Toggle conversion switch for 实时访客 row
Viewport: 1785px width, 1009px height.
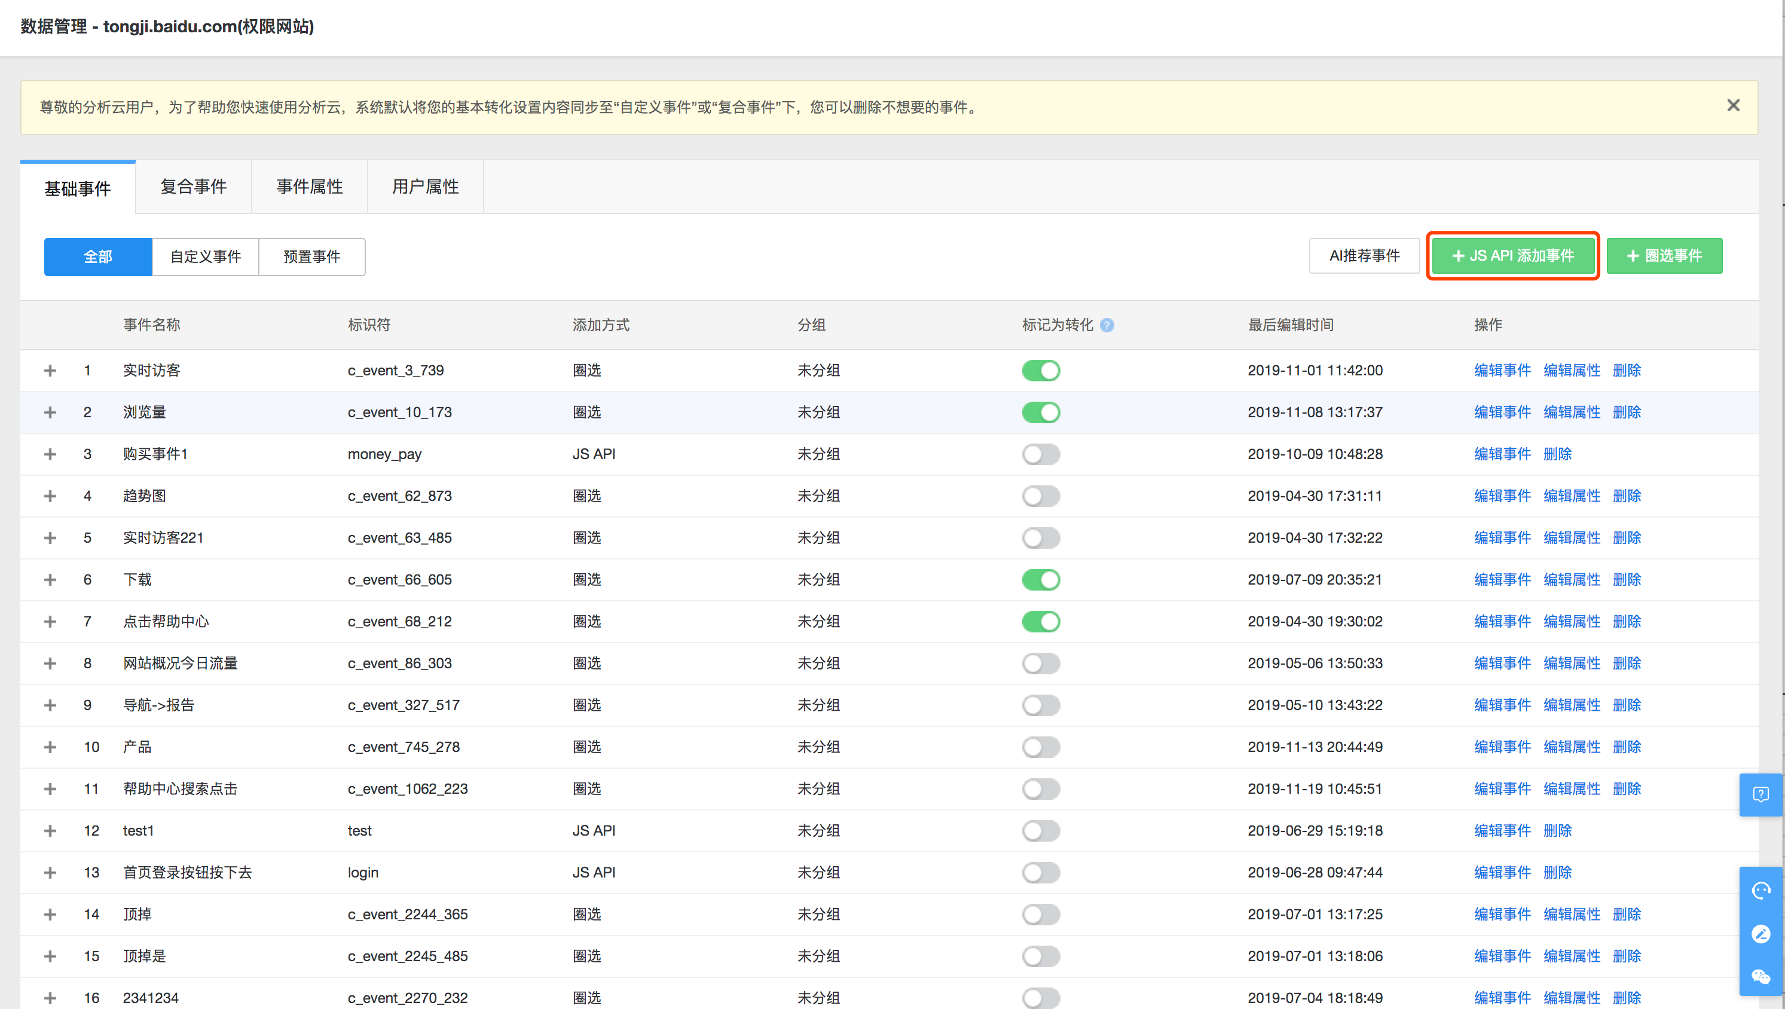tap(1041, 371)
